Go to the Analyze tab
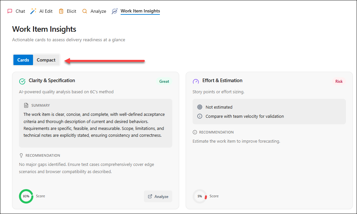 [98, 11]
